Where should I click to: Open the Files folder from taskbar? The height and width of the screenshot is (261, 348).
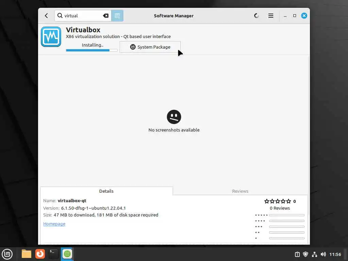[27, 254]
